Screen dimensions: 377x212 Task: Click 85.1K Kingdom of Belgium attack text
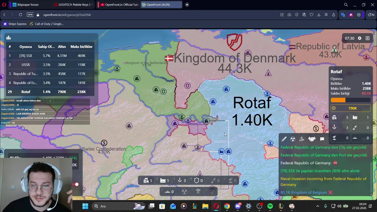click(303, 193)
